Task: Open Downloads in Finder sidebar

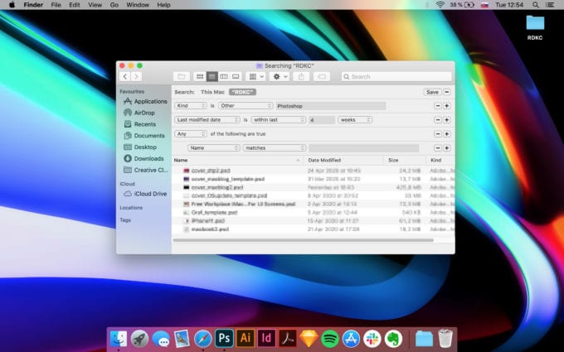Action: click(x=148, y=158)
